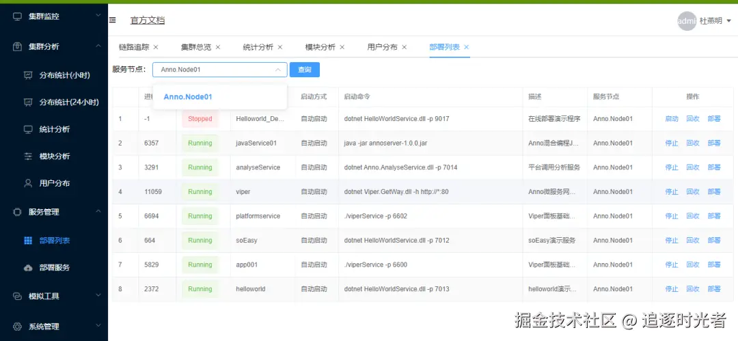
Task: Click the hamburger menu collapse icon
Action: coord(113,21)
